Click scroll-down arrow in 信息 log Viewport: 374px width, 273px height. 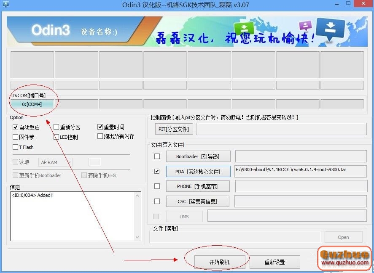[137, 237]
